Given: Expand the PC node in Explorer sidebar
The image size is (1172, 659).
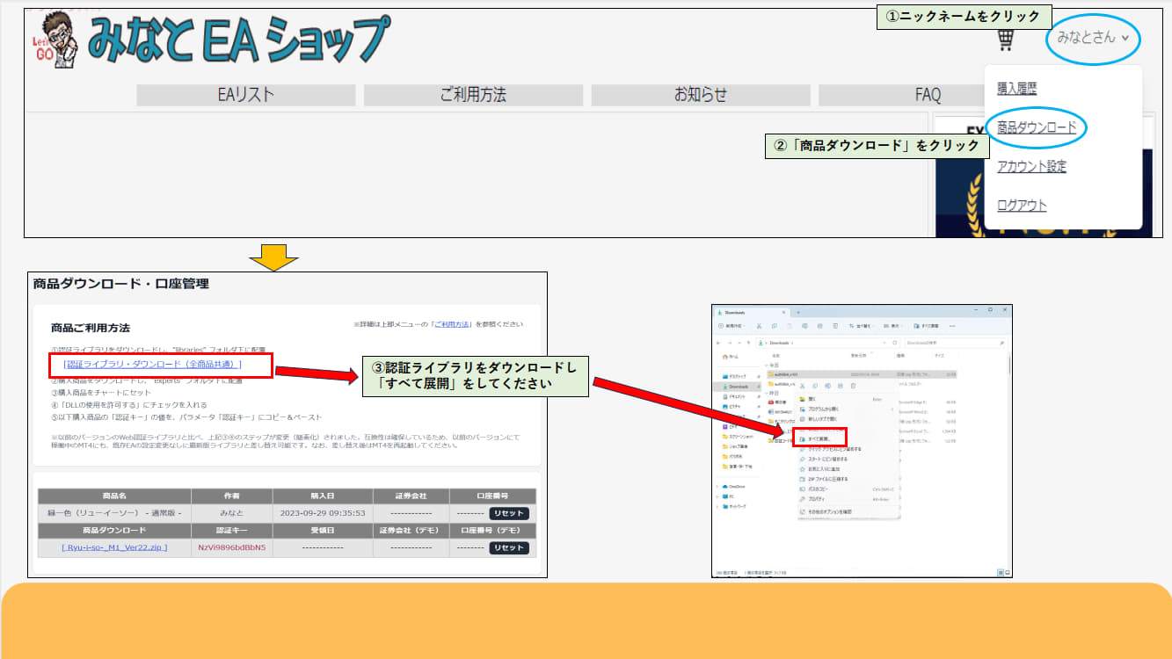Looking at the screenshot, I should point(717,496).
